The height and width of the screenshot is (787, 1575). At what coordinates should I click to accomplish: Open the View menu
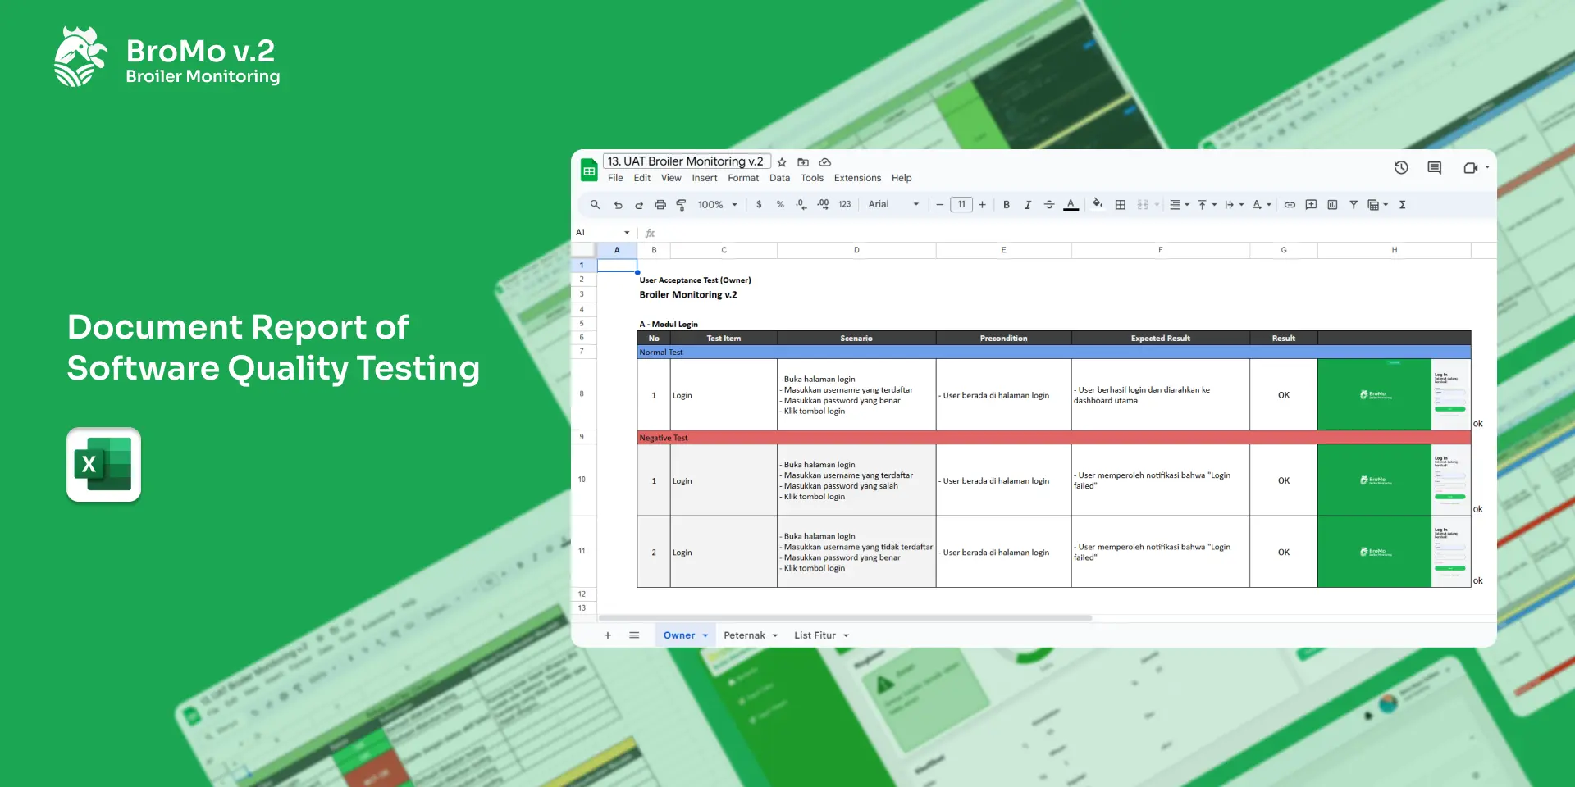[671, 178]
